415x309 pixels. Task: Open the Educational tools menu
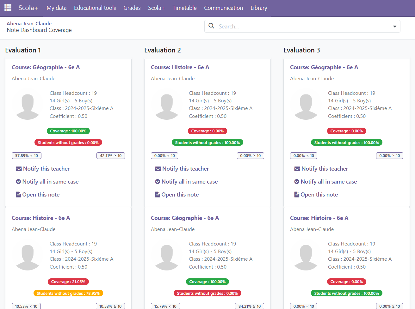point(95,8)
